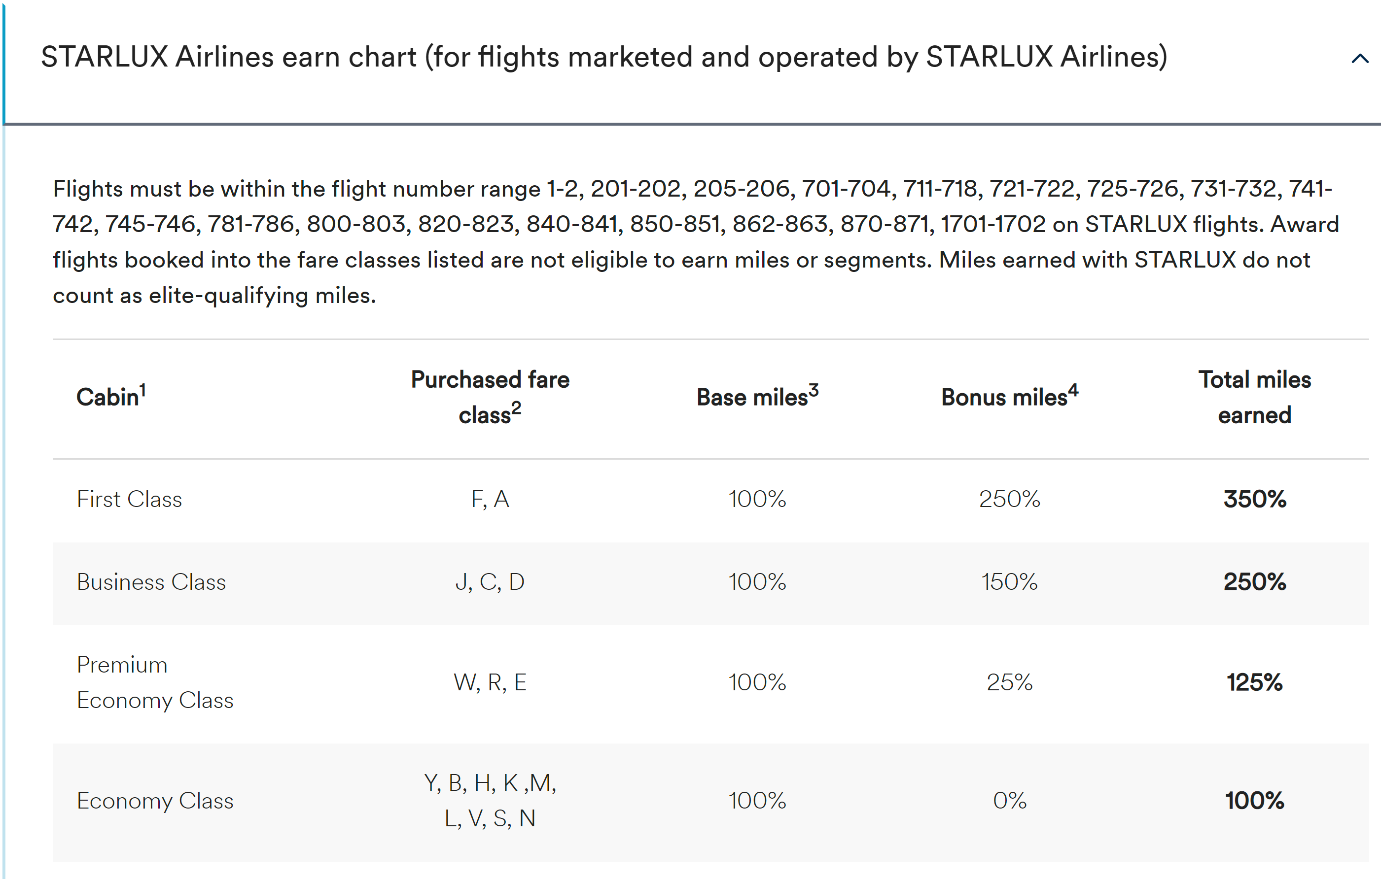
Task: Select the First Class row label
Action: click(130, 499)
